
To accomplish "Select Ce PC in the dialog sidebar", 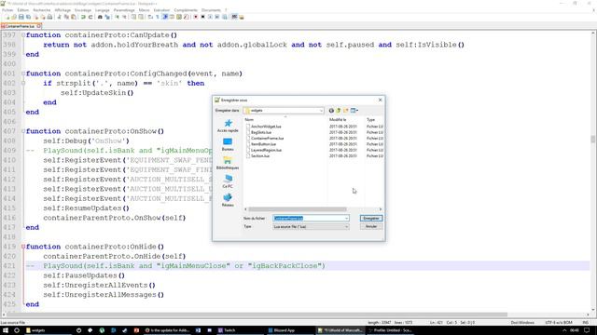I will coord(228,181).
